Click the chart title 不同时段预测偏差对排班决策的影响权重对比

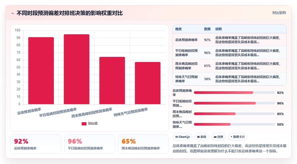[x=69, y=13]
